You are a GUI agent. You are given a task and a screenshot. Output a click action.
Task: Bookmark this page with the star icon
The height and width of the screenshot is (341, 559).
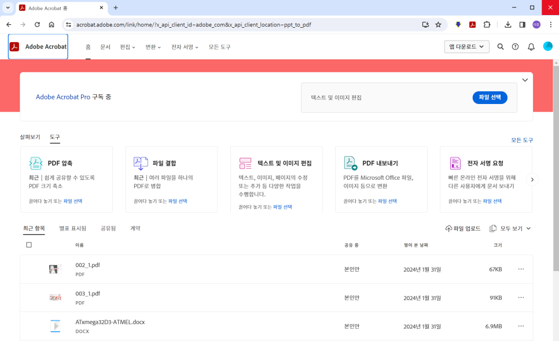tap(438, 24)
